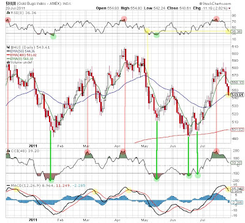This screenshot has height=223, width=245.
Task: Click the RSI current value tag on right edge
Action: click(236, 31)
